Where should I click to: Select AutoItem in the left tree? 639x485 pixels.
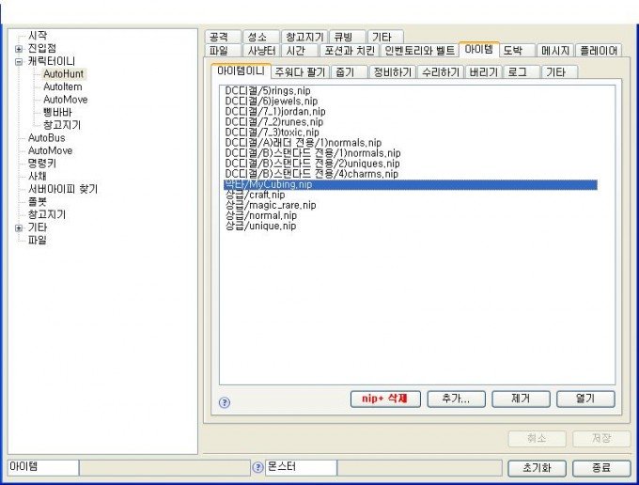(62, 86)
